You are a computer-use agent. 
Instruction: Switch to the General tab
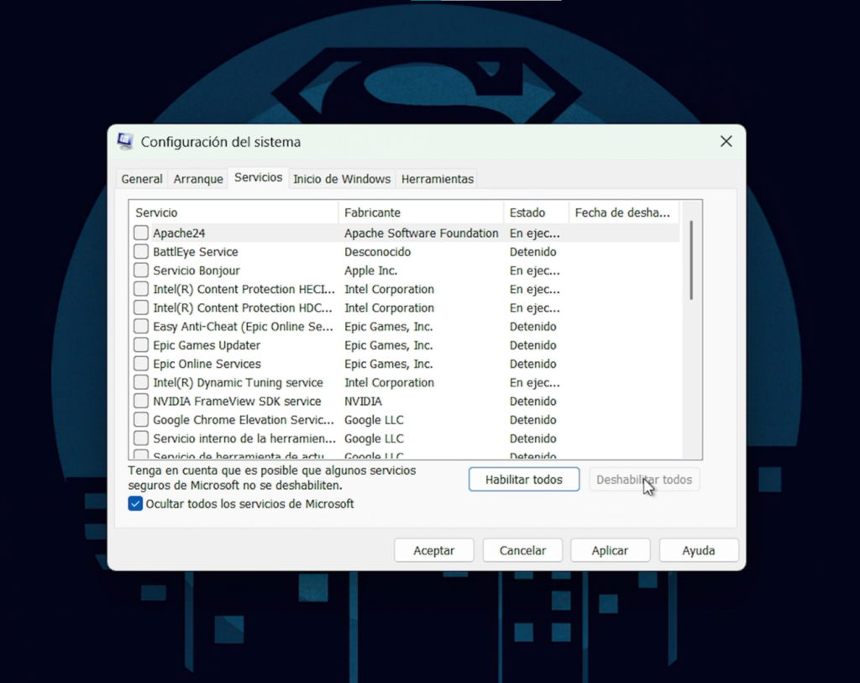[141, 178]
